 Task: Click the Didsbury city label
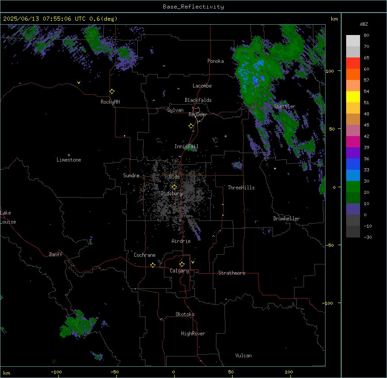pos(172,193)
